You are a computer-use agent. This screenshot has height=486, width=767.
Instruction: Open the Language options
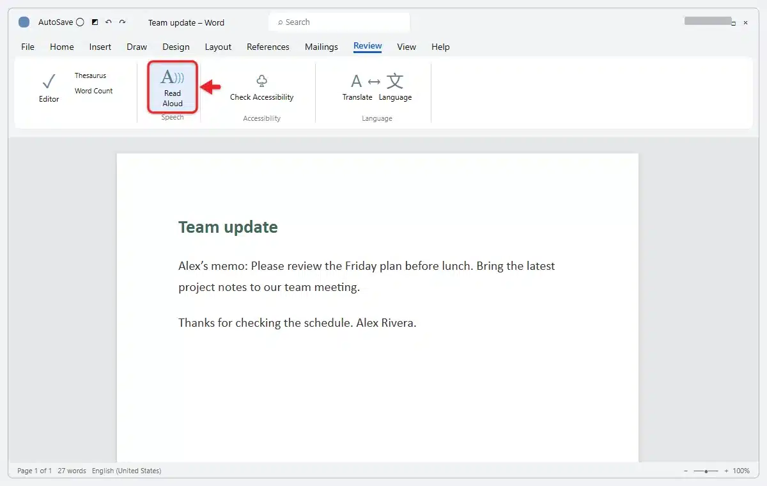(x=395, y=88)
